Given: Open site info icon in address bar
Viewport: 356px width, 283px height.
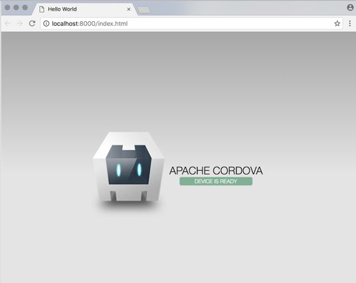Looking at the screenshot, I should click(x=46, y=24).
